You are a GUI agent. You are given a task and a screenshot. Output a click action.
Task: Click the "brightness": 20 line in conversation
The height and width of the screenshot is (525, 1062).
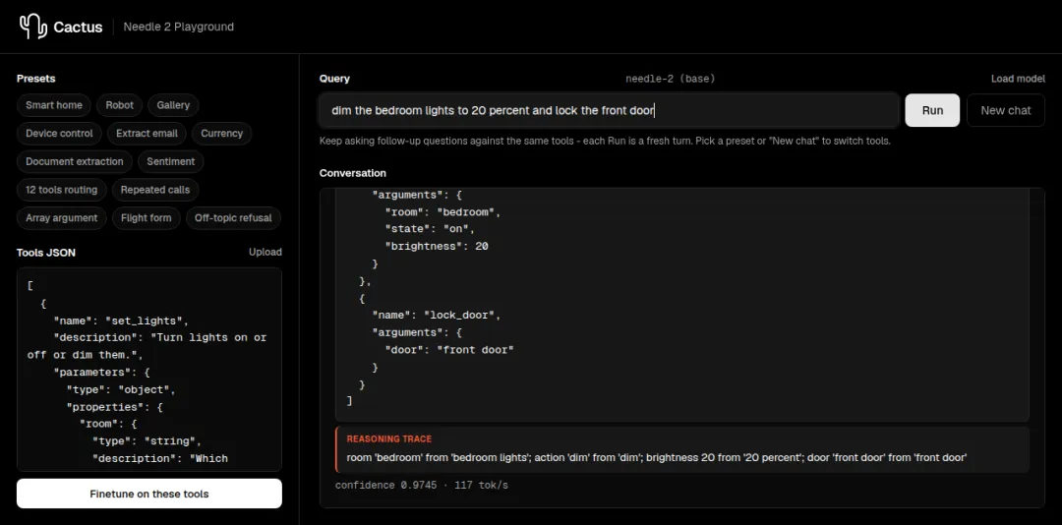(437, 246)
